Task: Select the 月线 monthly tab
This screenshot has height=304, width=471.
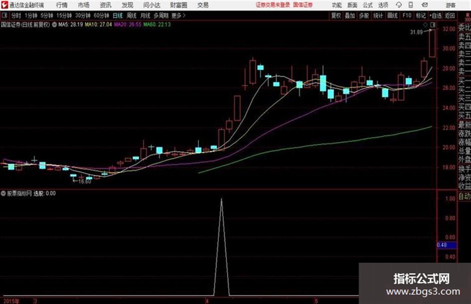Action: click(x=146, y=15)
